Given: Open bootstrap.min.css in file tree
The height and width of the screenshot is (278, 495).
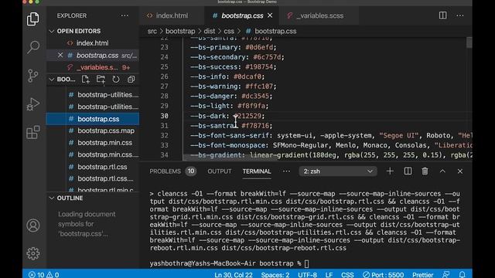Looking at the screenshot, I should coord(105,142).
